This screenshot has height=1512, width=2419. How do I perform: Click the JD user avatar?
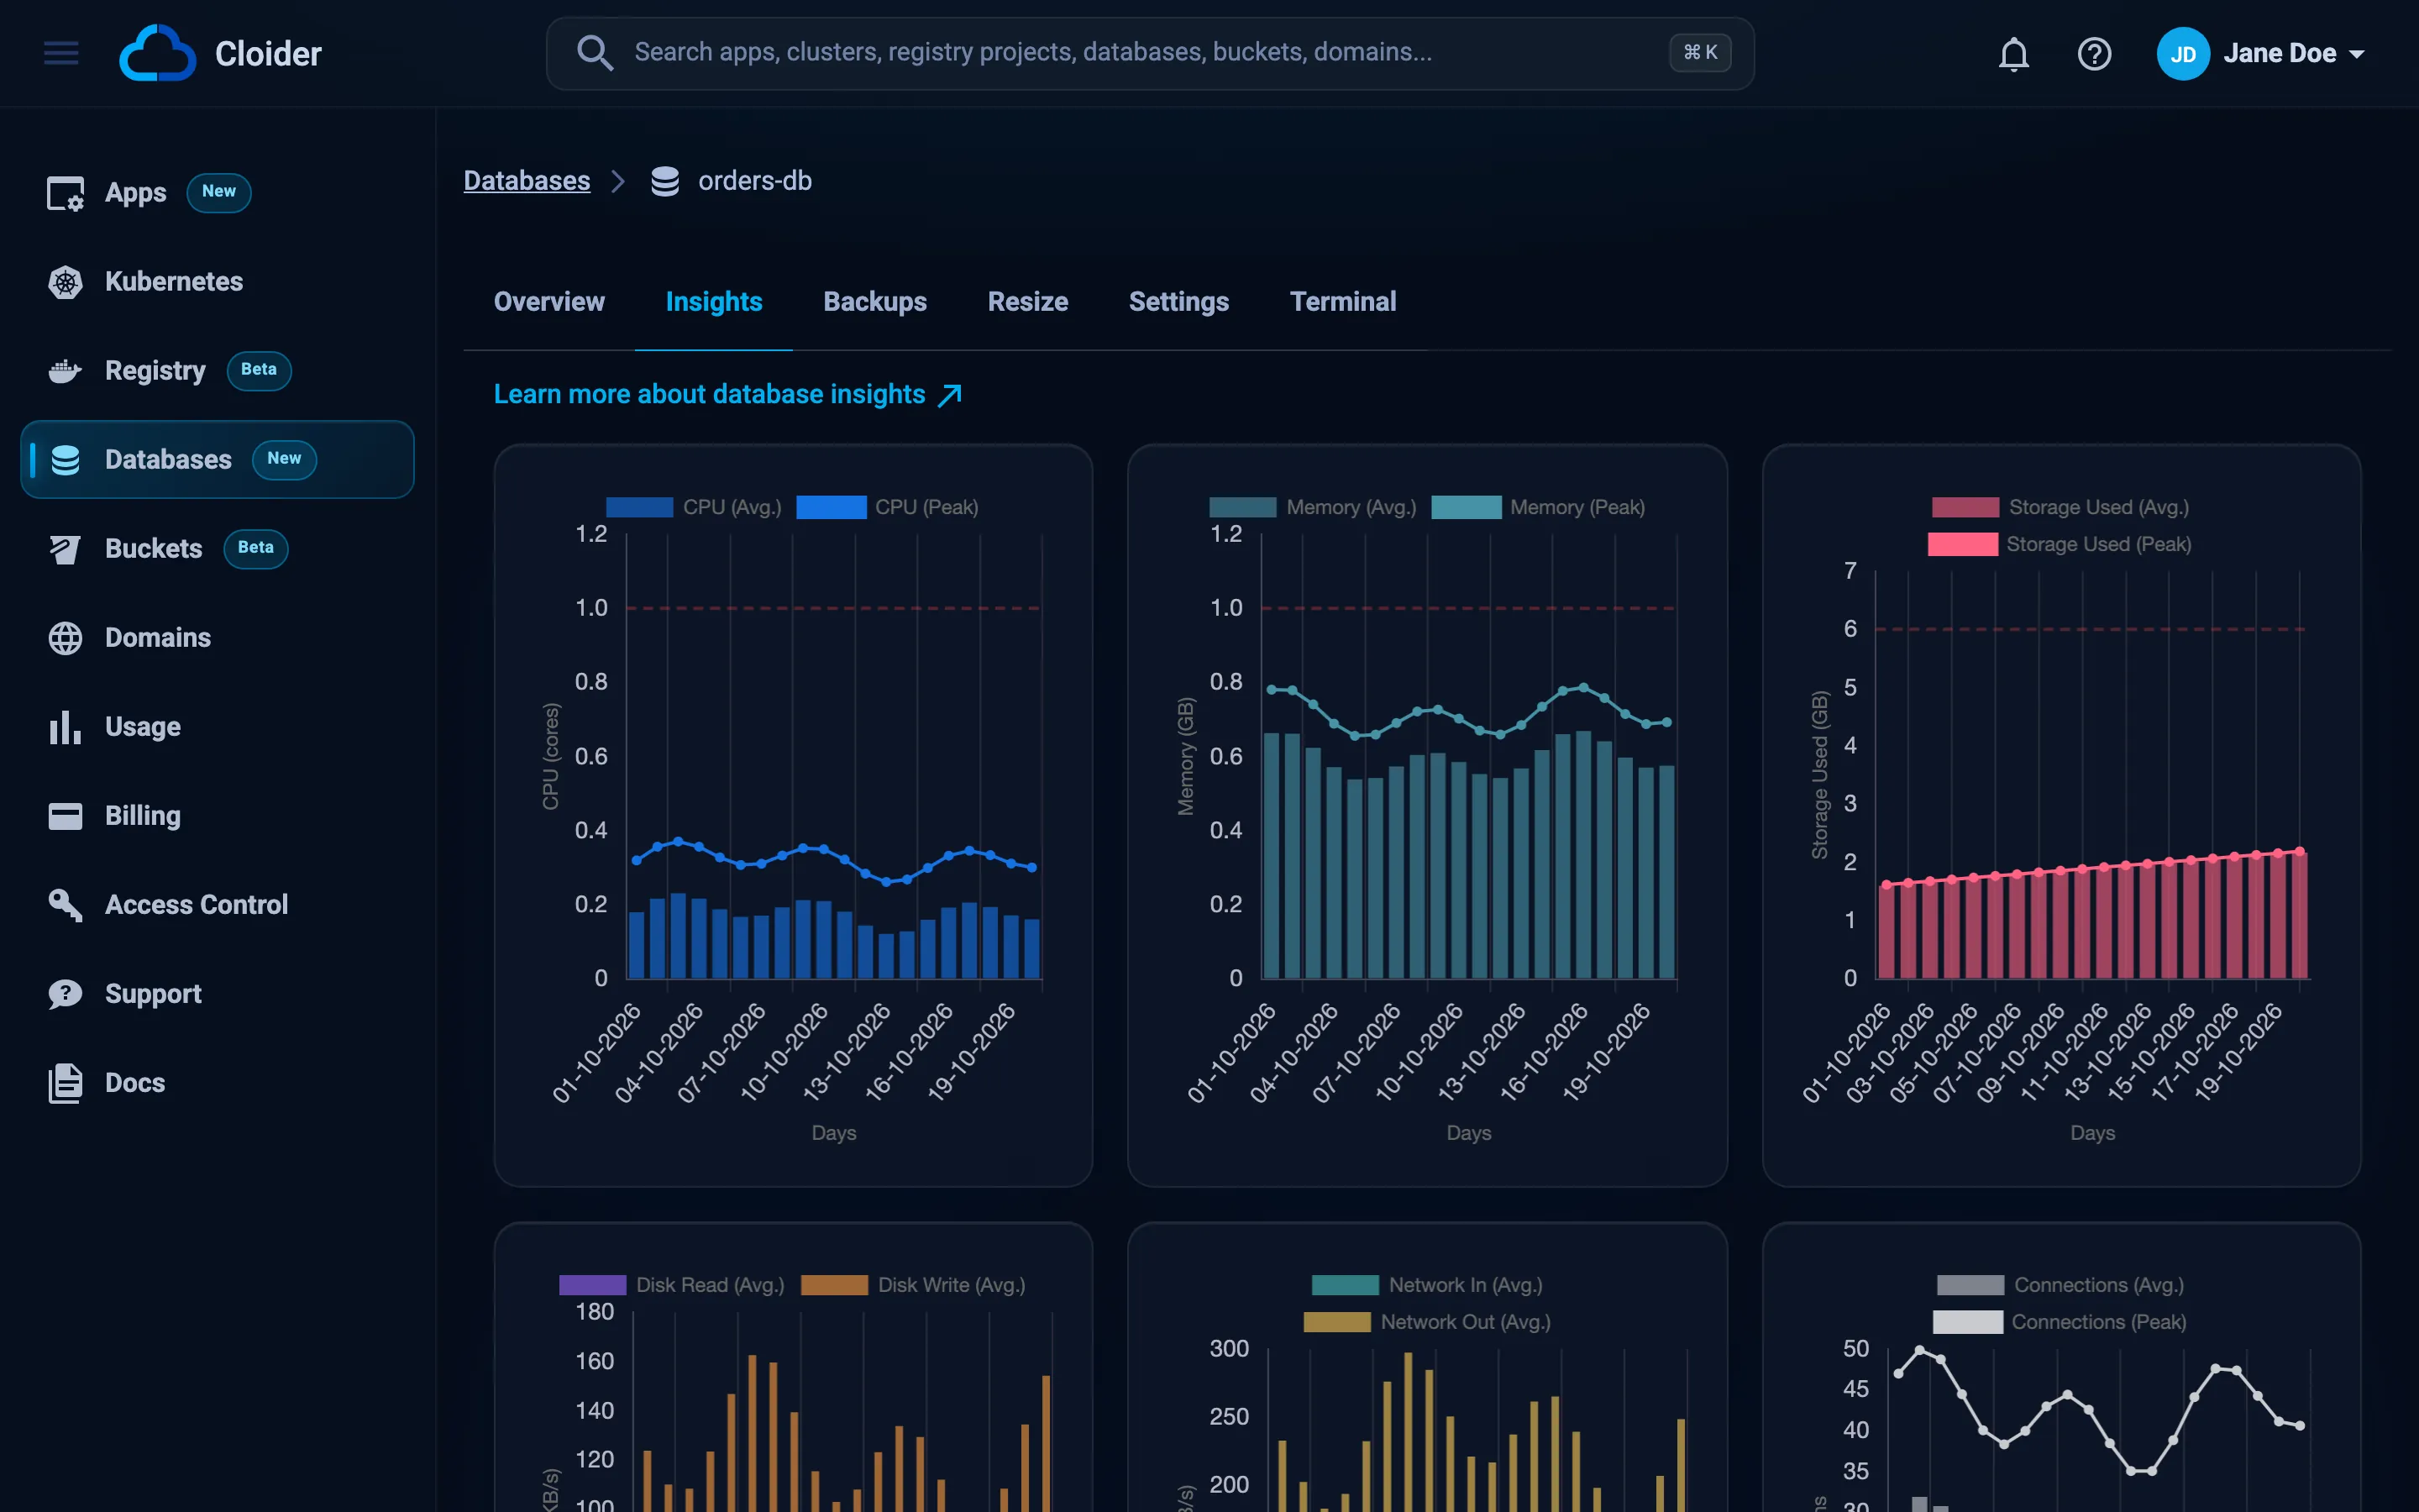[x=2182, y=54]
